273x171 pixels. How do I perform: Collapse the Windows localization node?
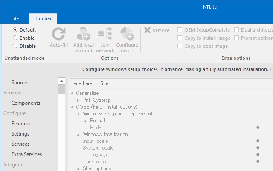78,135
